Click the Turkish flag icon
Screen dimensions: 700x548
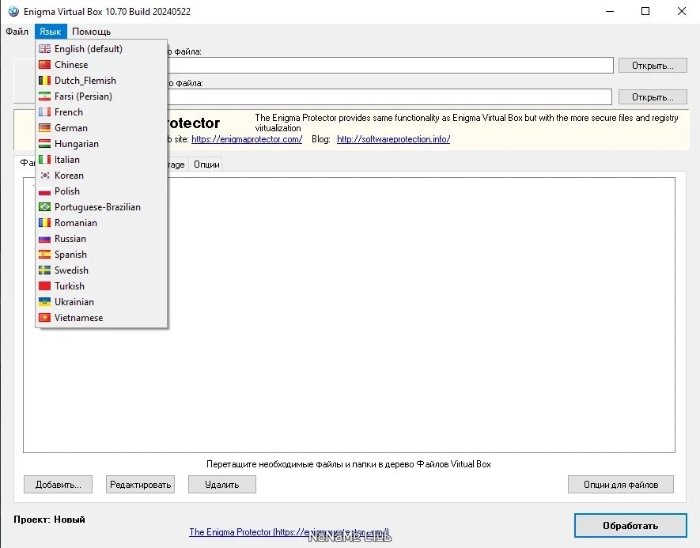[44, 286]
